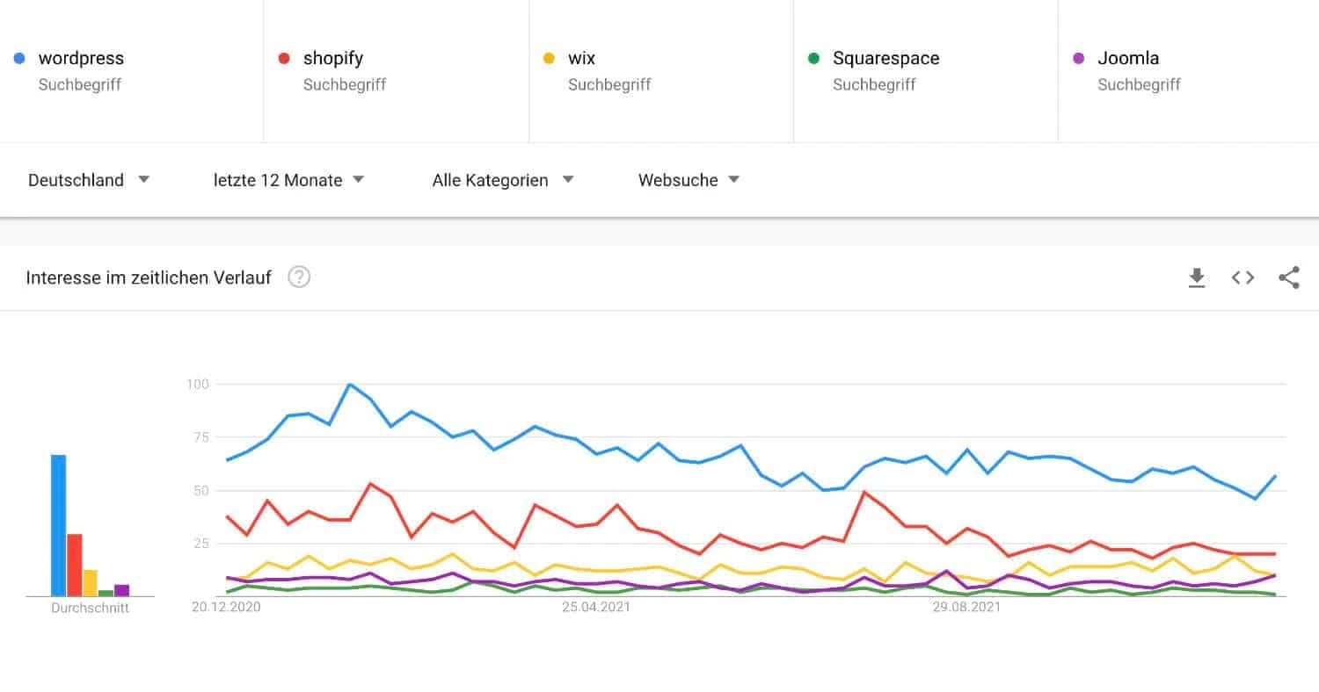Click the blue Durchschnitt average bar
The width and height of the screenshot is (1319, 692).
coord(58,523)
